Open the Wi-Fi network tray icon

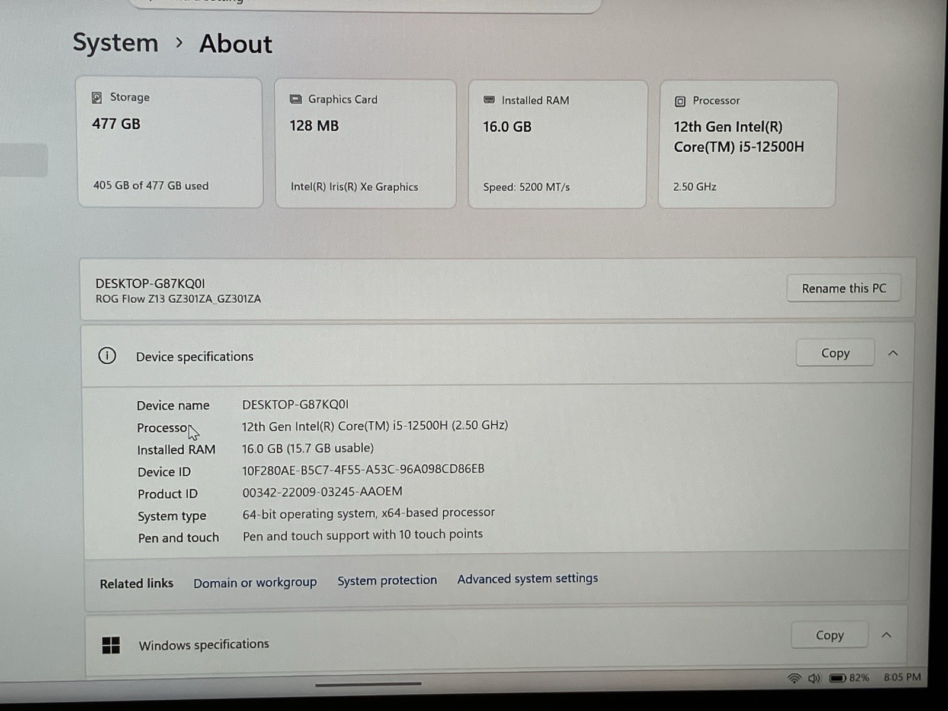pos(794,678)
